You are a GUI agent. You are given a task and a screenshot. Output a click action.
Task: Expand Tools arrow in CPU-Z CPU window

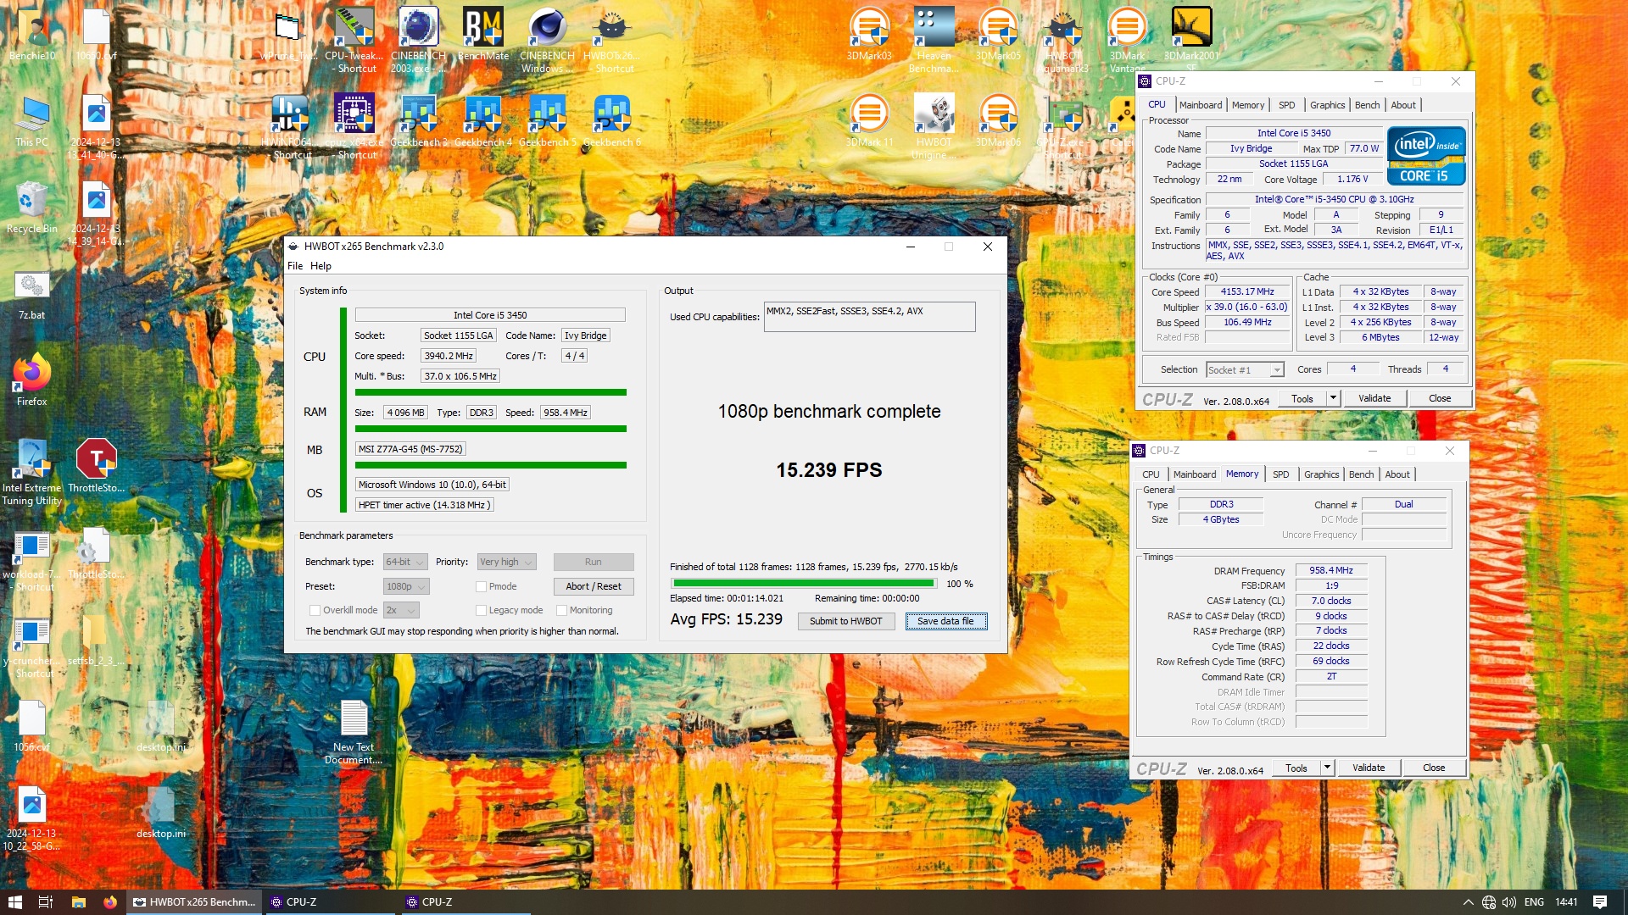1333,398
